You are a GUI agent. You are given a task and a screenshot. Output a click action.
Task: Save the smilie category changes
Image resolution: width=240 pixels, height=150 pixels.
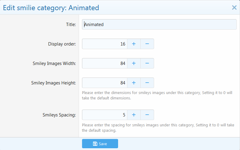100,144
